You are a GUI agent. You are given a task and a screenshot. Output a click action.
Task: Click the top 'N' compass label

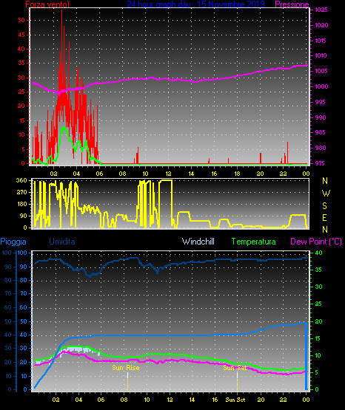pyautogui.click(x=325, y=181)
